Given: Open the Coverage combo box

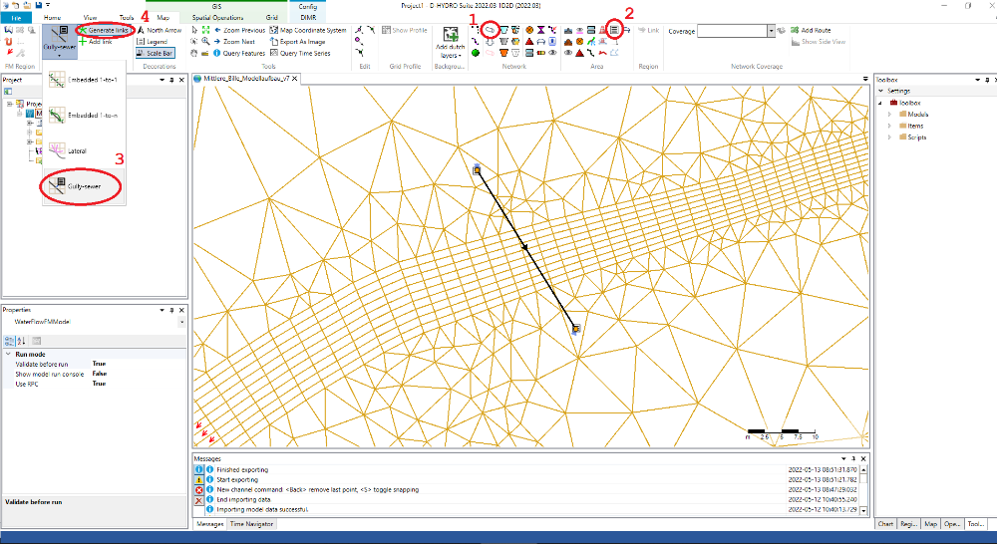Looking at the screenshot, I should (x=736, y=31).
